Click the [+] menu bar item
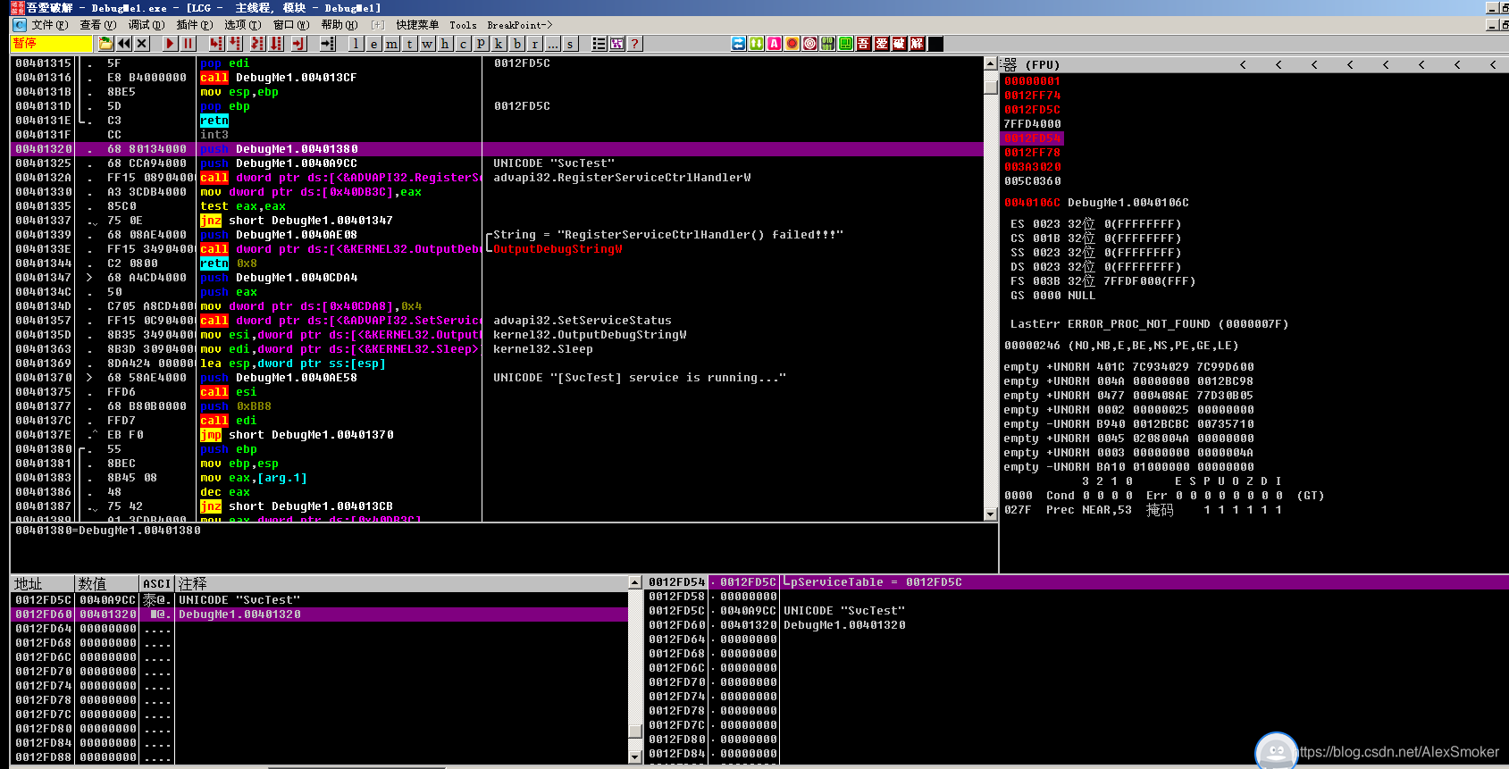The height and width of the screenshot is (769, 1509). 377,25
